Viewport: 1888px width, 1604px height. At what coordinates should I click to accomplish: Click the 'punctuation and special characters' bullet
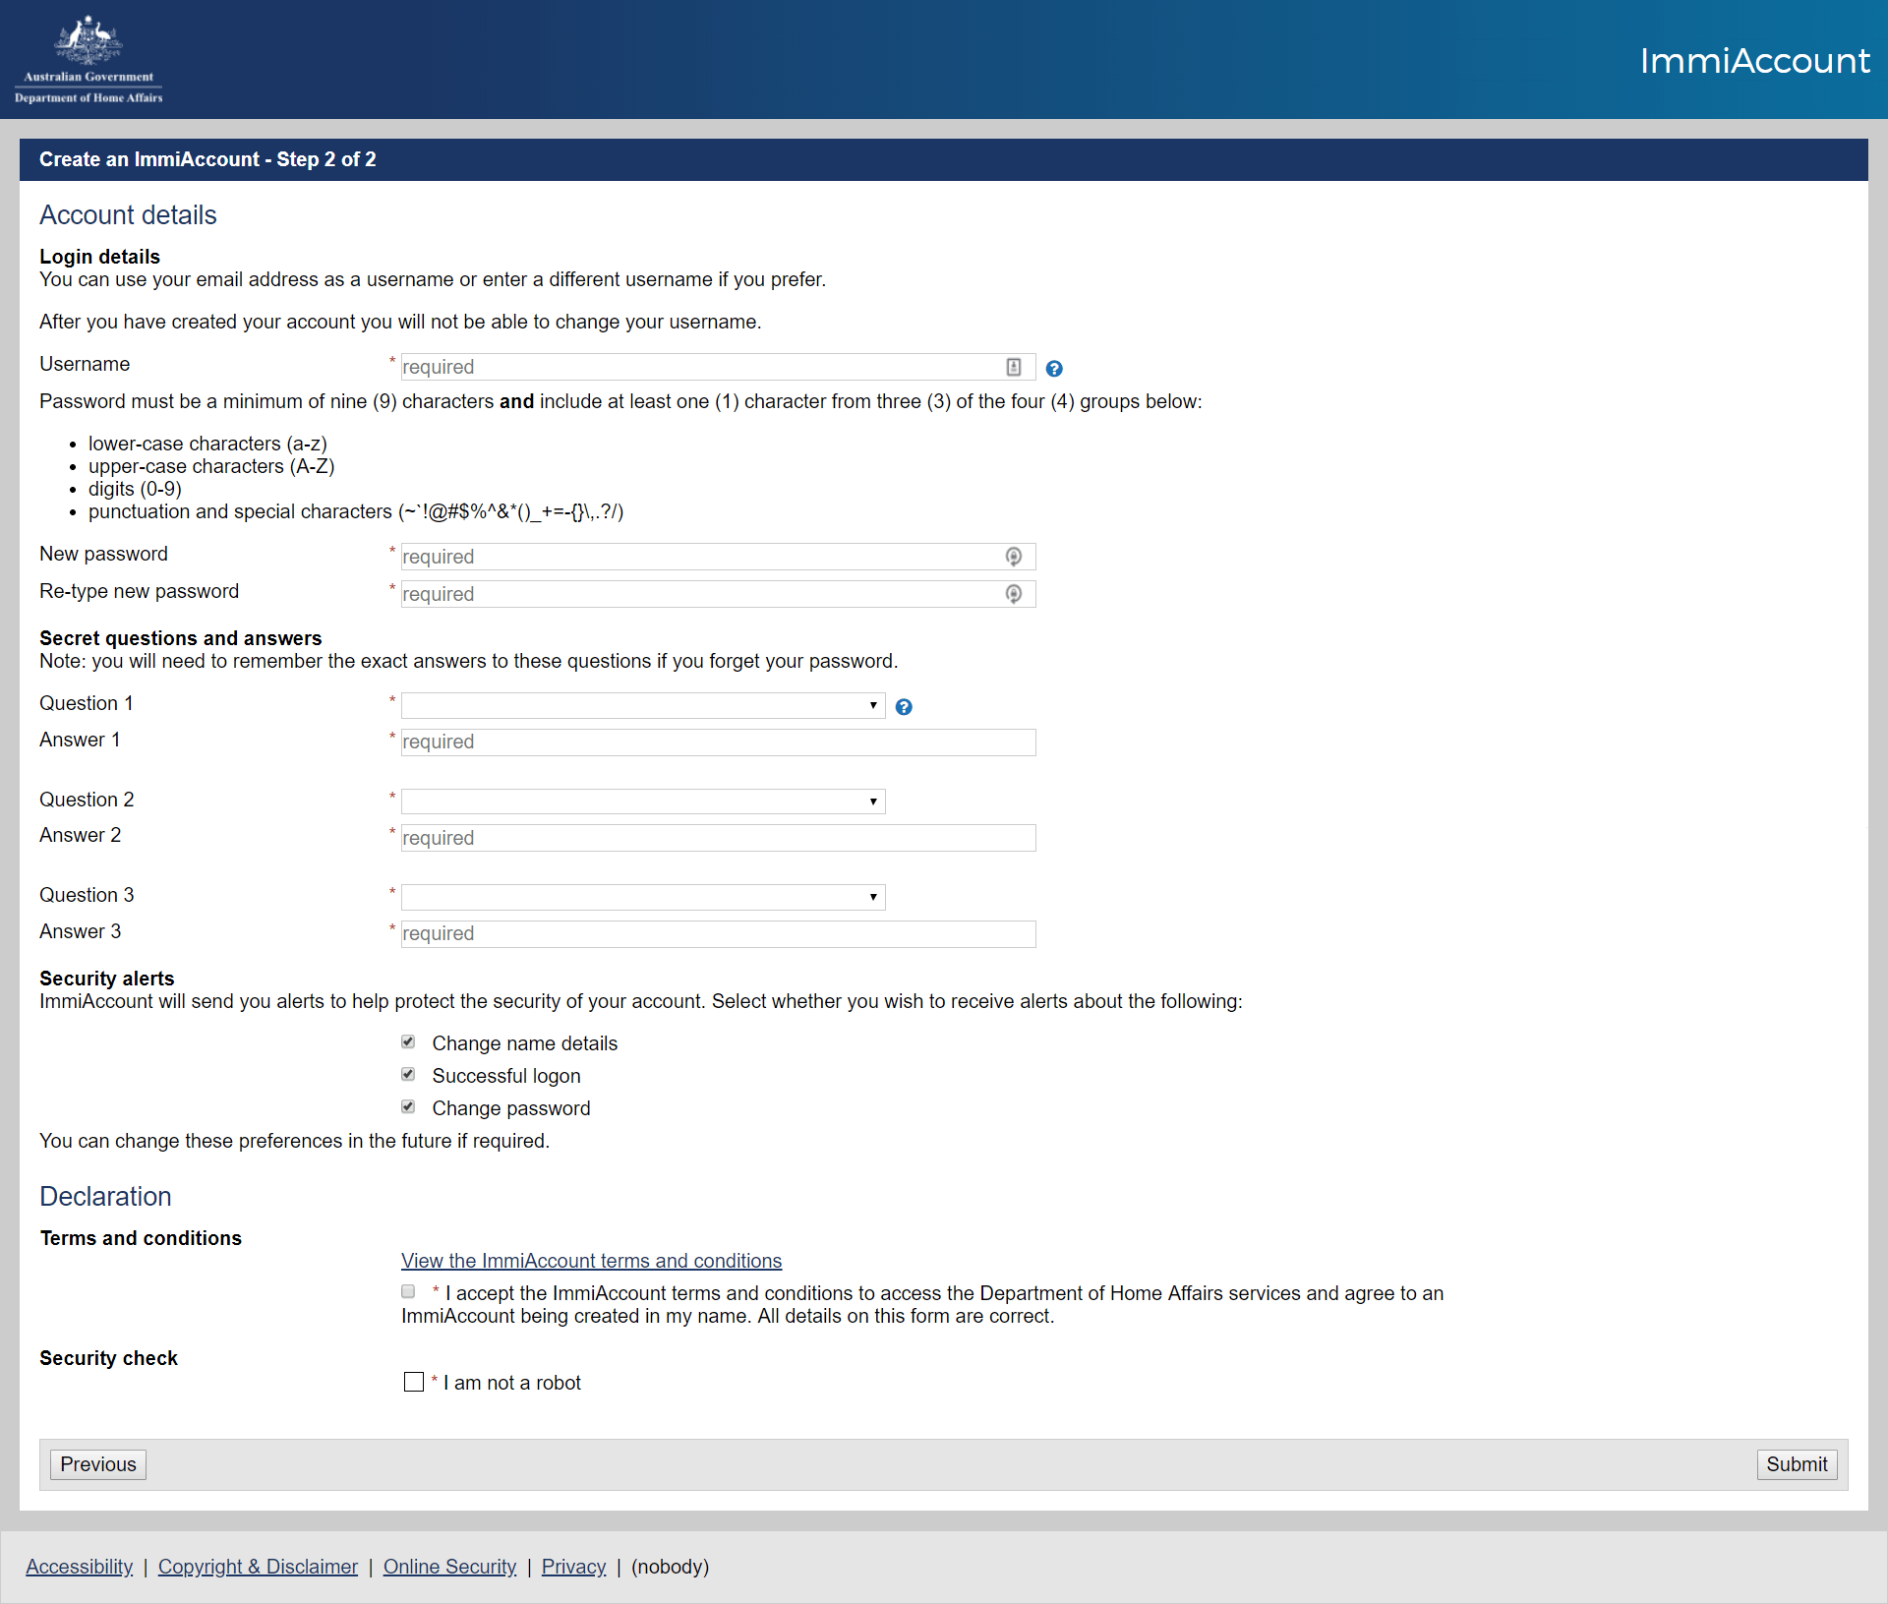click(x=356, y=511)
